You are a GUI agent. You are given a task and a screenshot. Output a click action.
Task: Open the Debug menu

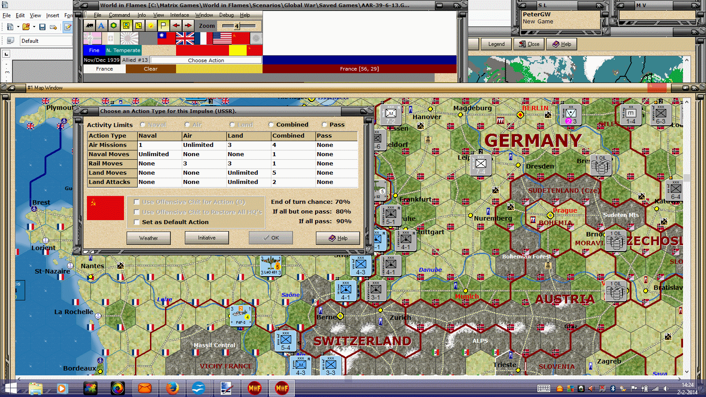click(x=226, y=15)
